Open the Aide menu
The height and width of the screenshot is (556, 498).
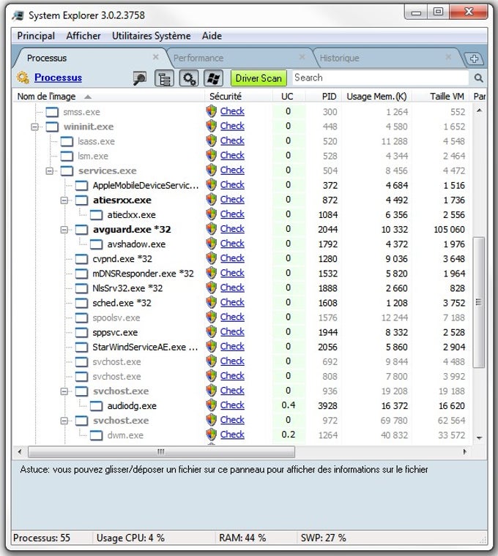coord(212,36)
